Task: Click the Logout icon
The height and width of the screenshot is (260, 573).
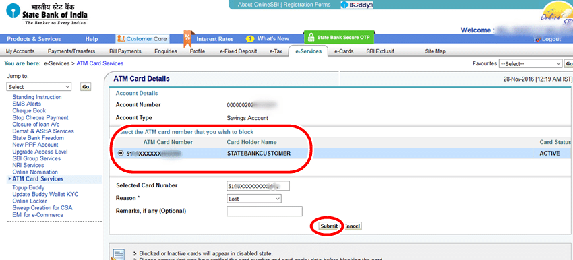Action: point(537,40)
